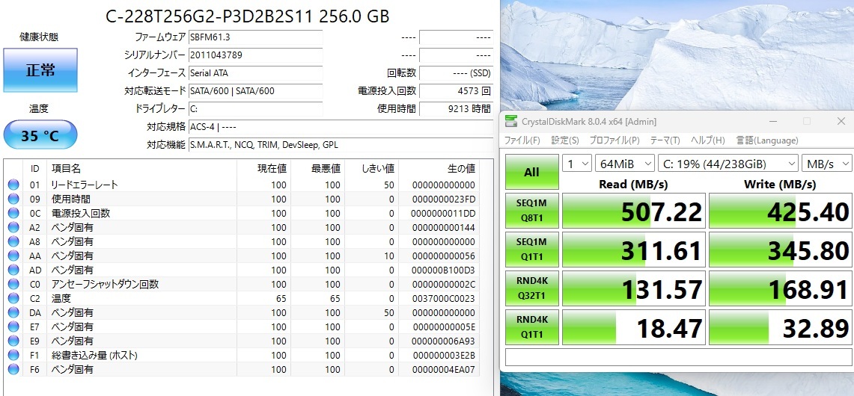The image size is (854, 396).
Task: Open the 設定(S) menu
Action: point(565,140)
